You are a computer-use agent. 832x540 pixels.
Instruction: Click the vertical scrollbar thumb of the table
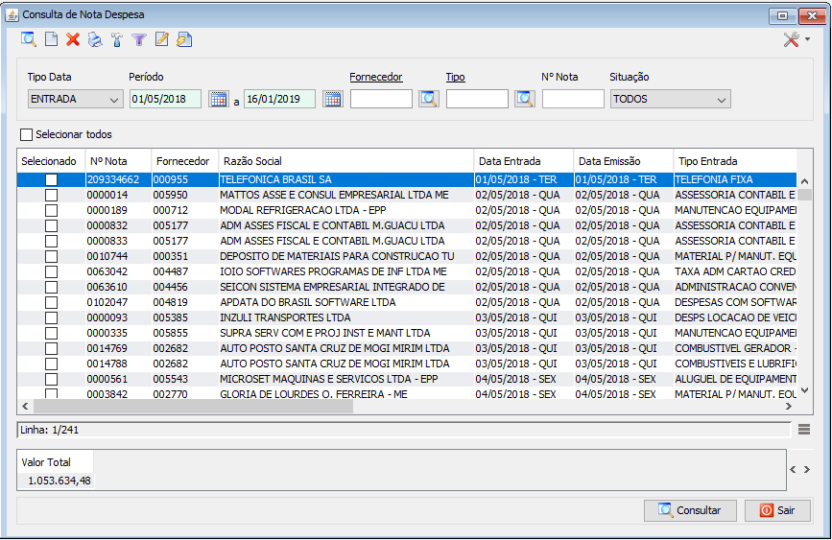(x=804, y=195)
